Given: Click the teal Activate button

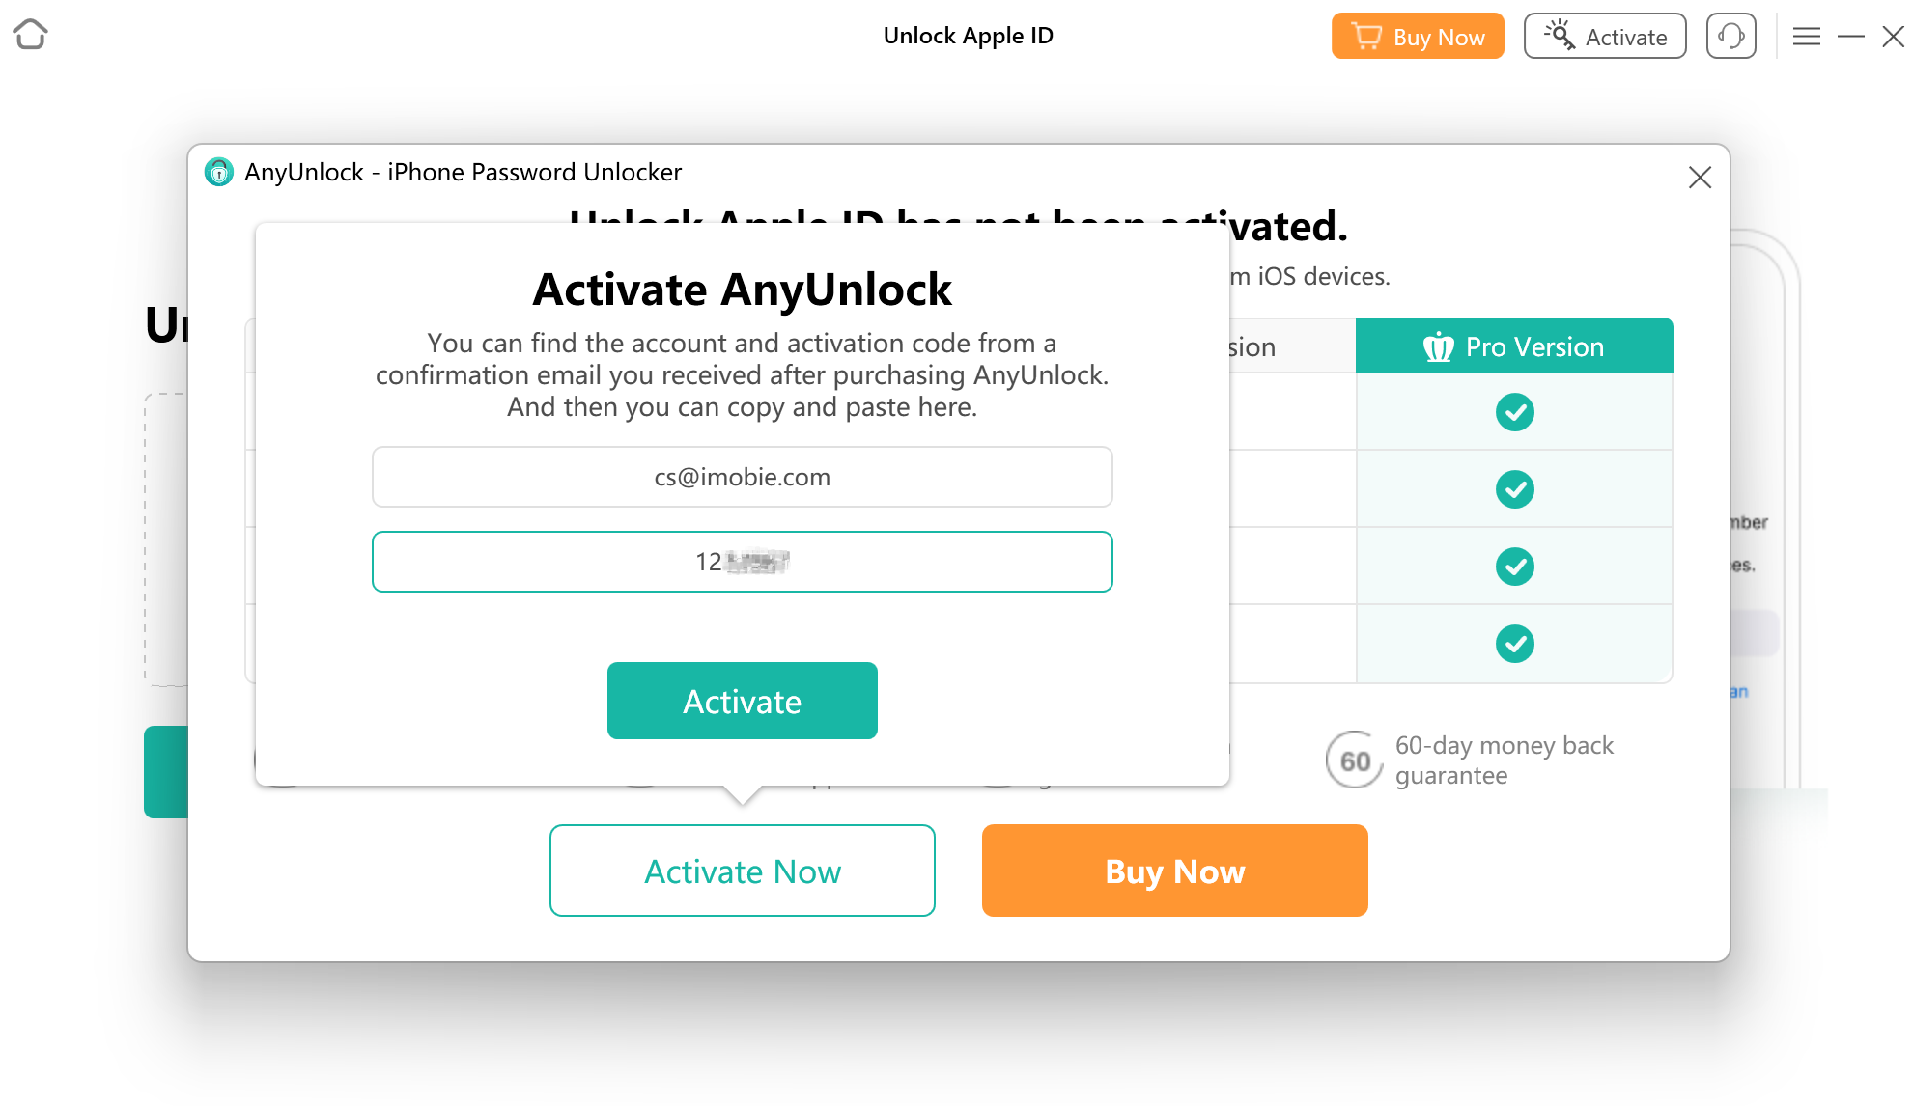Looking at the screenshot, I should point(742,699).
